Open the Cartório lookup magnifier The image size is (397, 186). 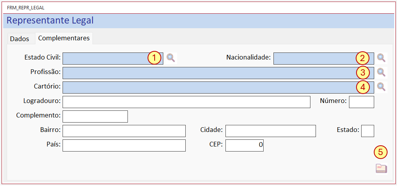(x=381, y=87)
